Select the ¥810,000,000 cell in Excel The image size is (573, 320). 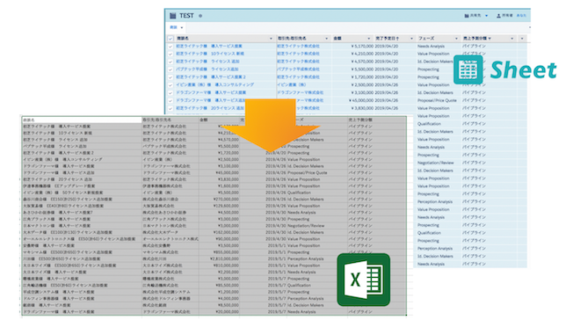[x=219, y=265]
